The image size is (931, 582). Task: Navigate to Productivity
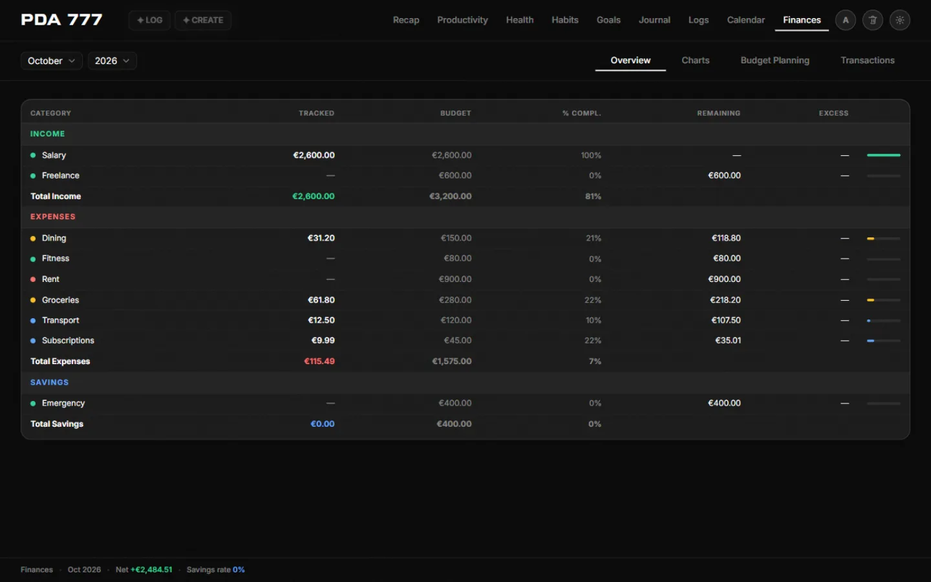tap(462, 20)
